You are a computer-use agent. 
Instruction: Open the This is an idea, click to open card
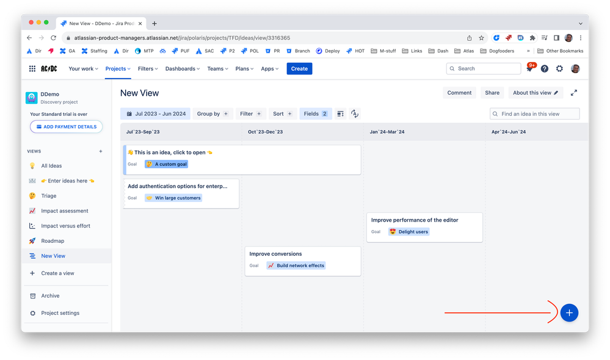(242, 160)
